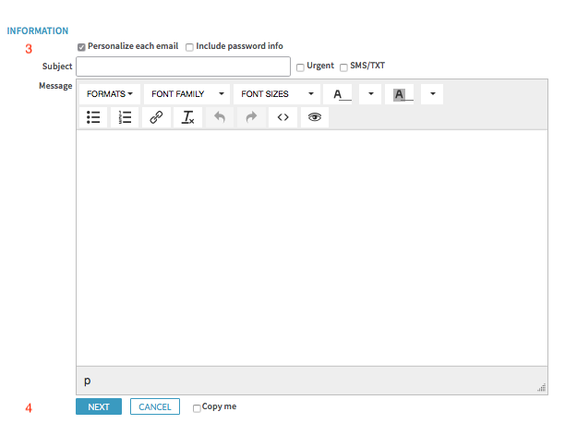
Task: Click the redo arrow icon
Action: pyautogui.click(x=251, y=117)
